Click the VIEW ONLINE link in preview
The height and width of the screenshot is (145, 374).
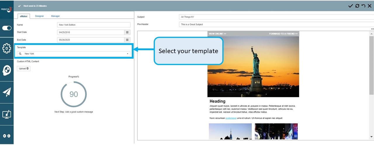tap(217, 34)
